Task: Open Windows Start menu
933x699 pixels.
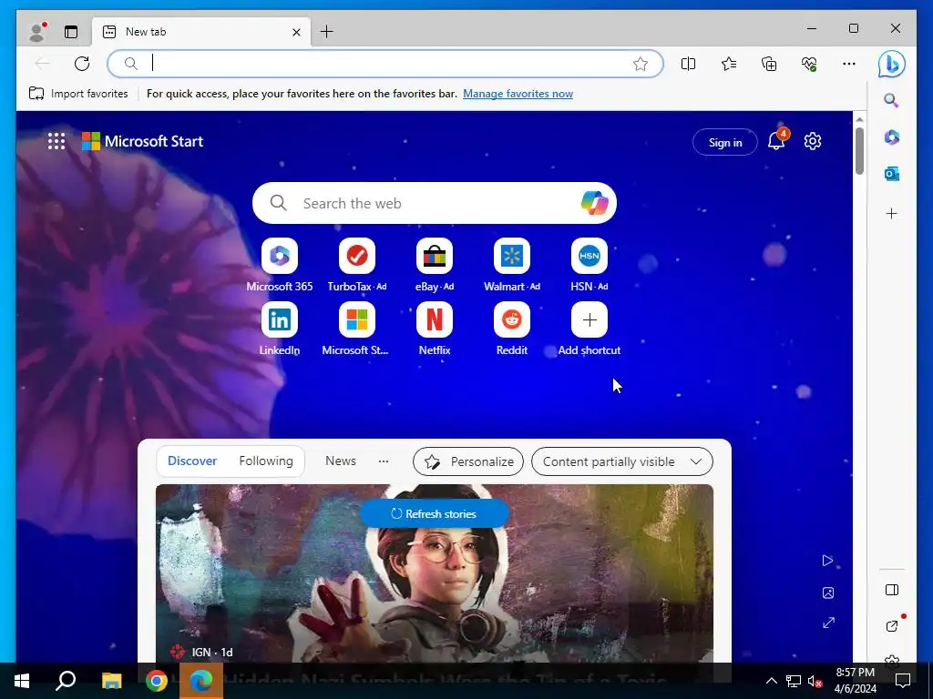Action: coord(22,681)
